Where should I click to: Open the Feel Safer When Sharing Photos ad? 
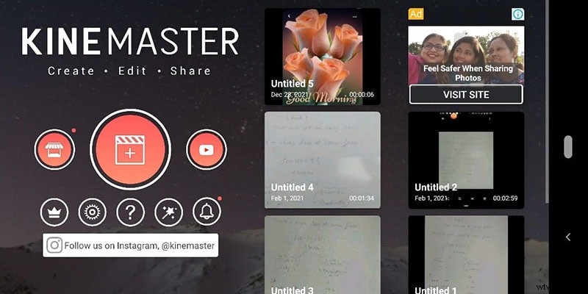(x=466, y=54)
